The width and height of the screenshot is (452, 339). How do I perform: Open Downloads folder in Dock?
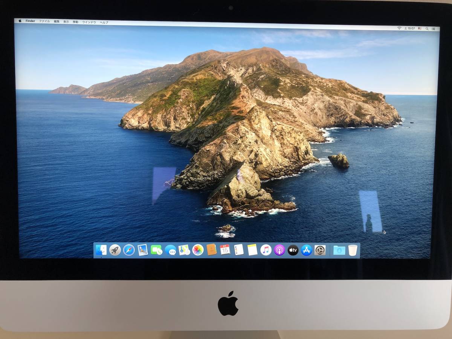click(339, 250)
